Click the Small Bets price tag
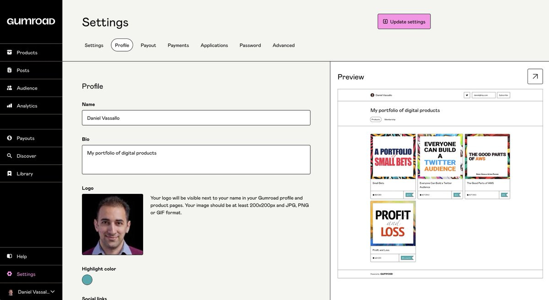 [409, 195]
